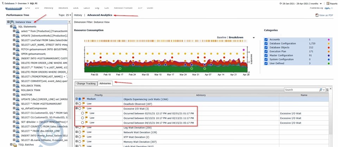Expand 'SELECT CONVERT(xml, event_data)' tree node
The height and width of the screenshot is (147, 338).
coord(14,81)
